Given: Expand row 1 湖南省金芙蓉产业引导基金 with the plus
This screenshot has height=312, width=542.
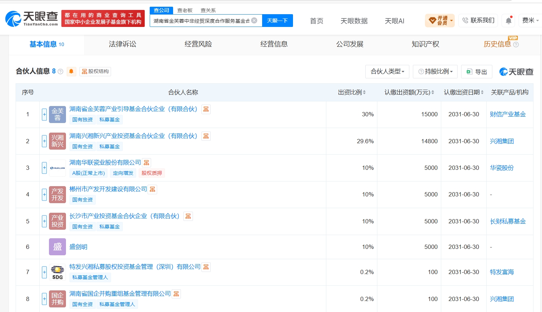Looking at the screenshot, I should (44, 114).
